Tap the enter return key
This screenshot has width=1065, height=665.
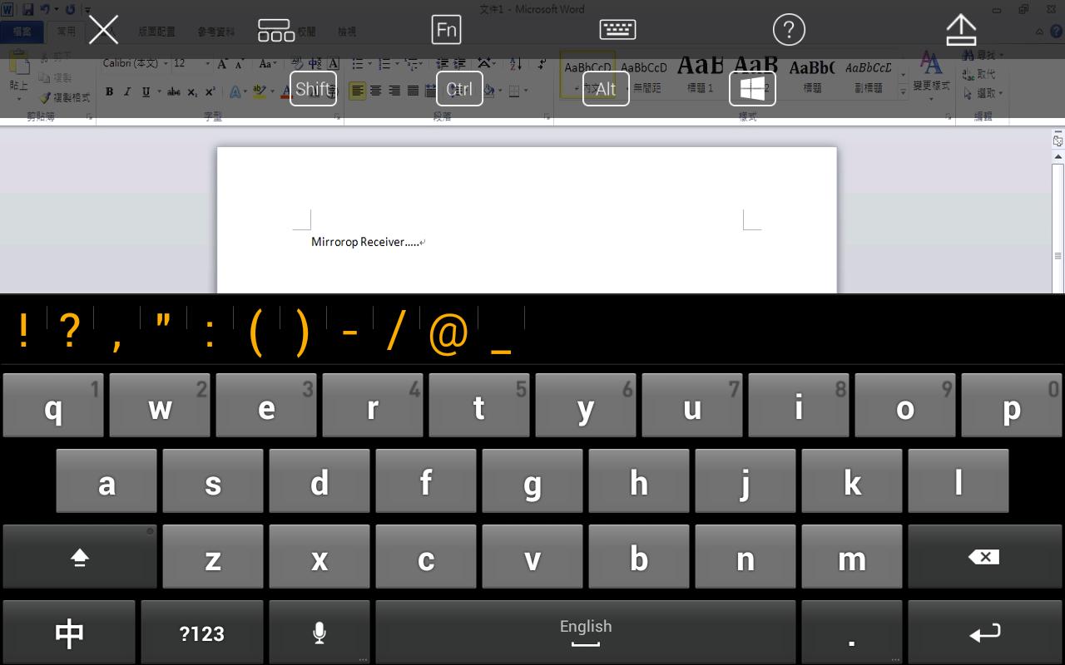point(985,633)
